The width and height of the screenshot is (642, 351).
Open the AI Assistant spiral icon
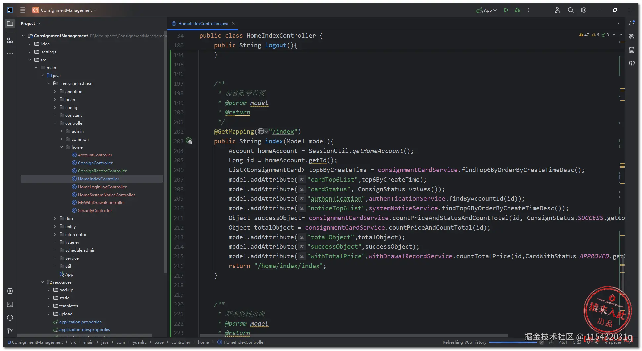(x=632, y=37)
